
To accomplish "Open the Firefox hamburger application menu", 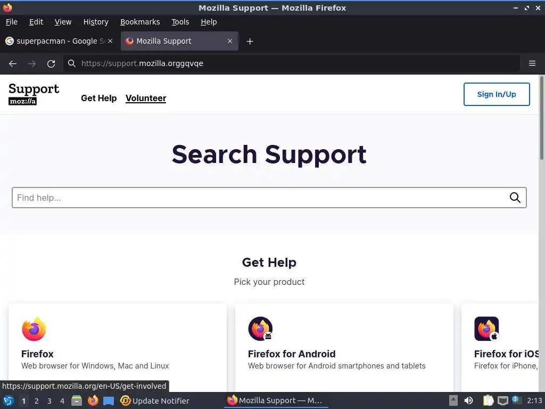I will pyautogui.click(x=532, y=63).
